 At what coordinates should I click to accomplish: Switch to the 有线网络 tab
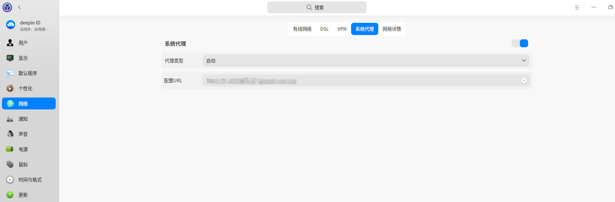point(302,29)
